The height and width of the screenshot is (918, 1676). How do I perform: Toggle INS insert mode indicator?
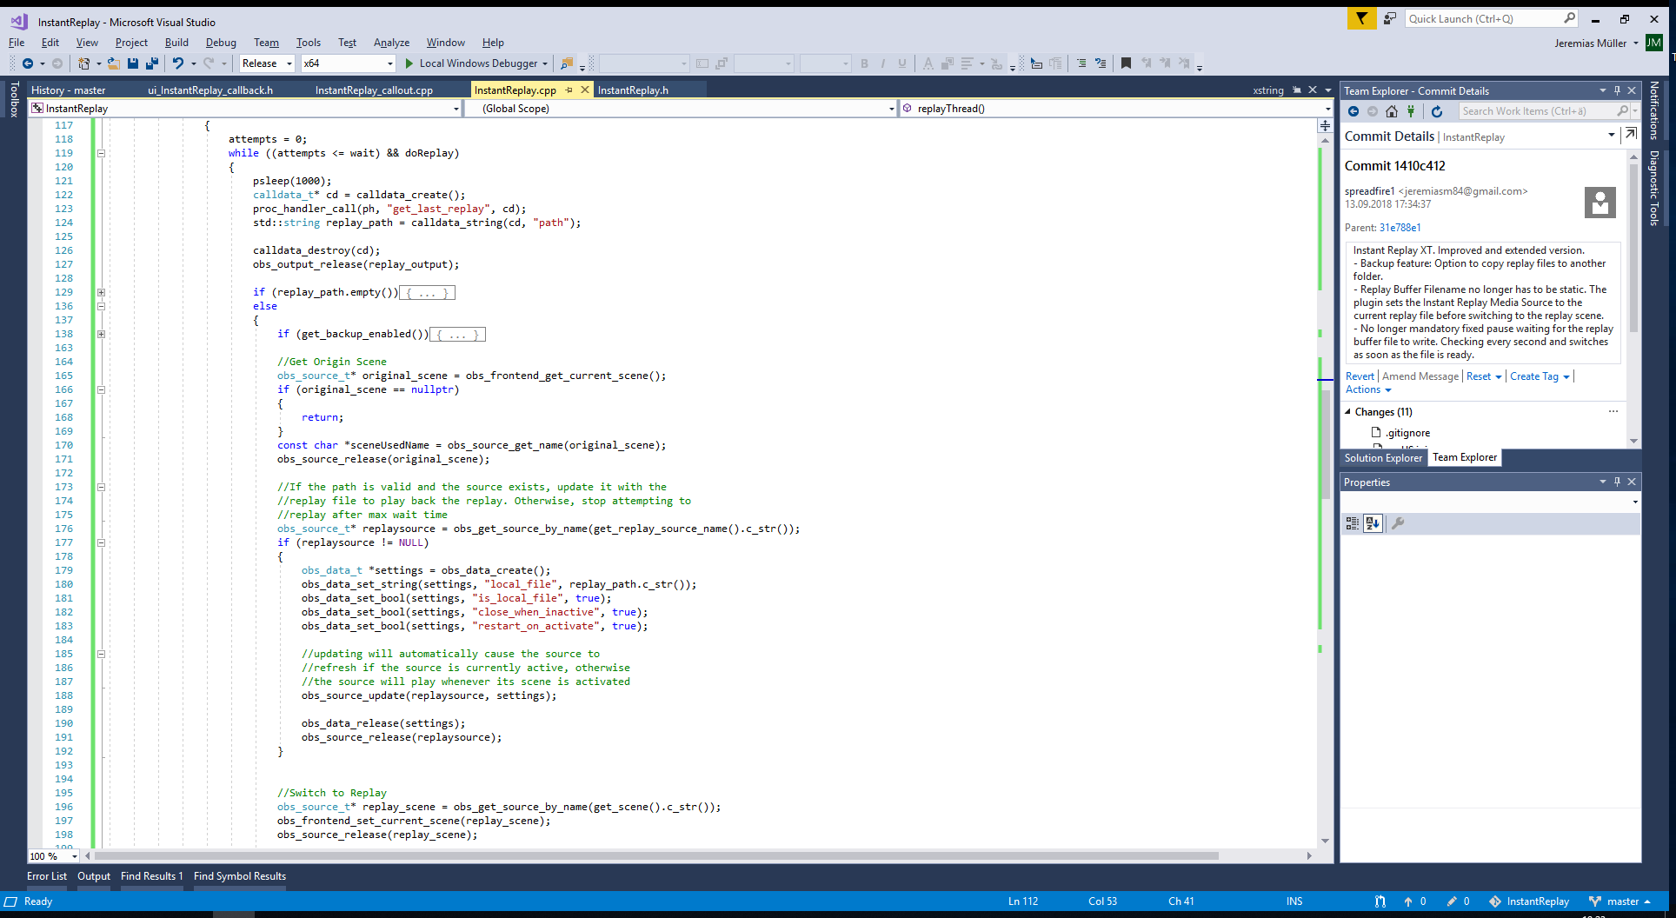pyautogui.click(x=1294, y=901)
